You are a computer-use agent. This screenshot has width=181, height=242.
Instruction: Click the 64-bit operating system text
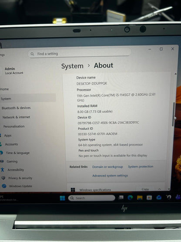click(x=111, y=145)
